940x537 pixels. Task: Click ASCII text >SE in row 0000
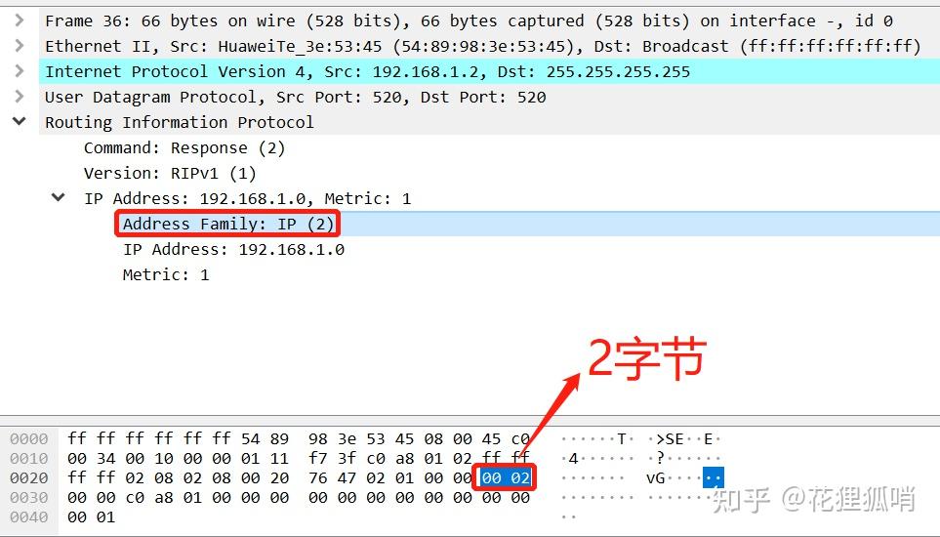[670, 439]
